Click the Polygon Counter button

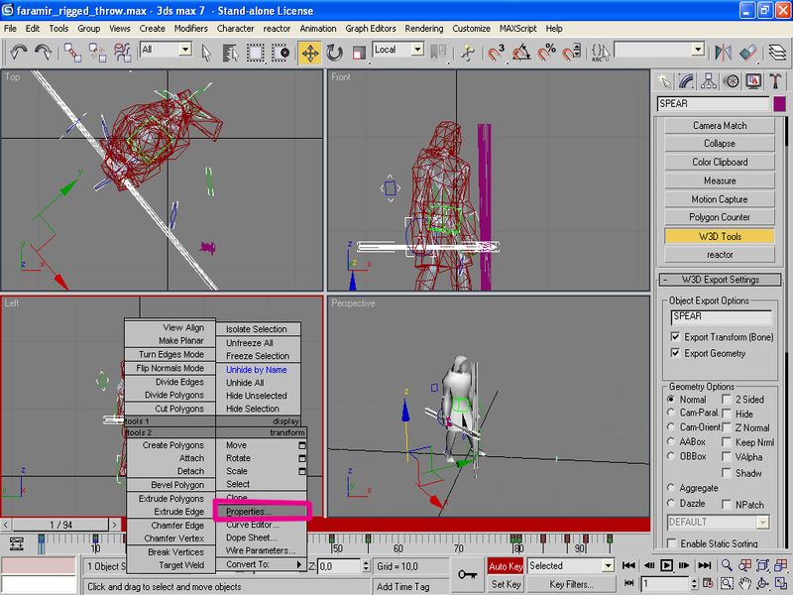pos(720,217)
